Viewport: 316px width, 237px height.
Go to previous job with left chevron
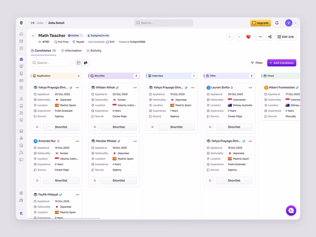230,37
